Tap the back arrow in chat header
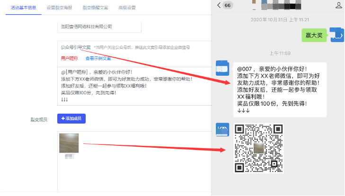 tap(218, 5)
